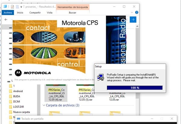Click the 100 % progress bar in Setup
The image size is (181, 124).
135,88
